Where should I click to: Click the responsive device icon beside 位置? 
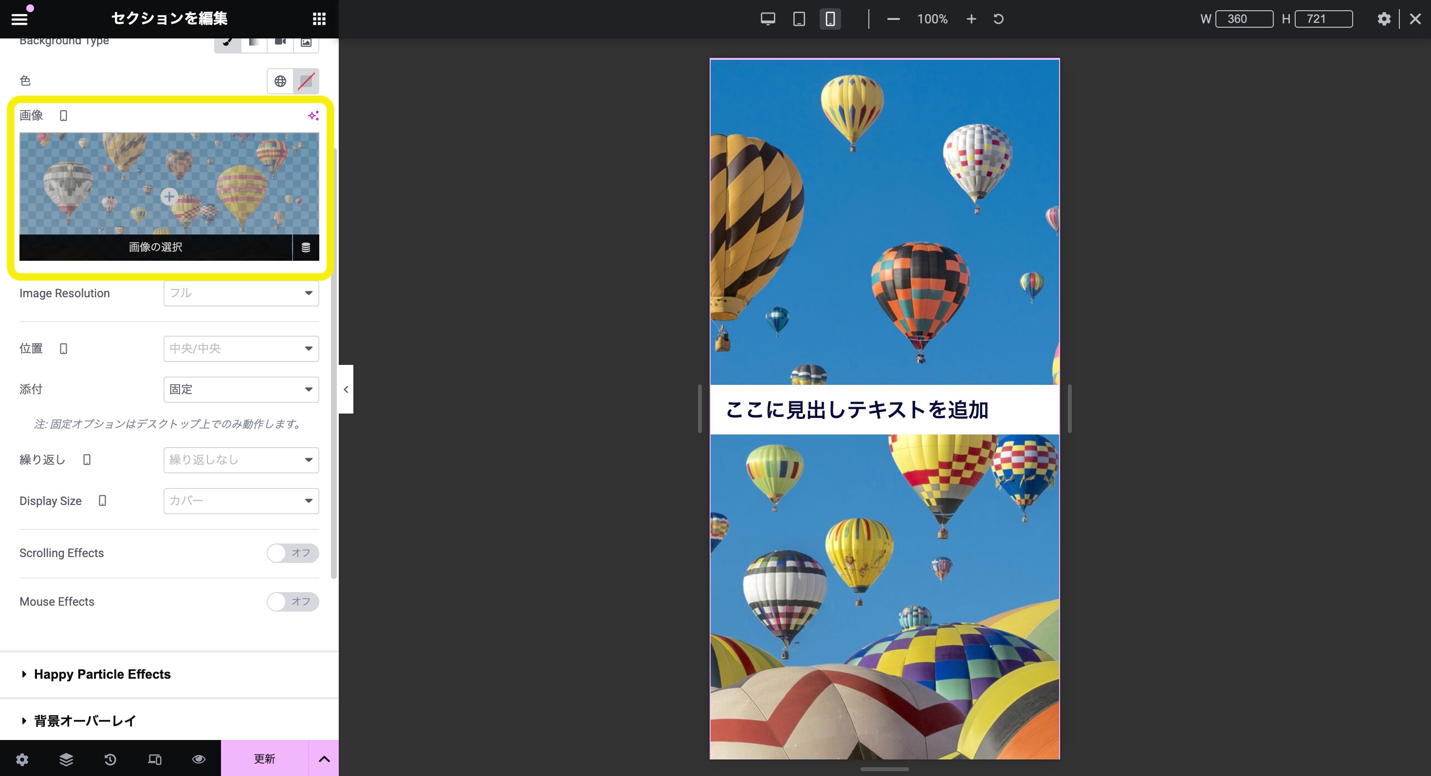tap(63, 348)
